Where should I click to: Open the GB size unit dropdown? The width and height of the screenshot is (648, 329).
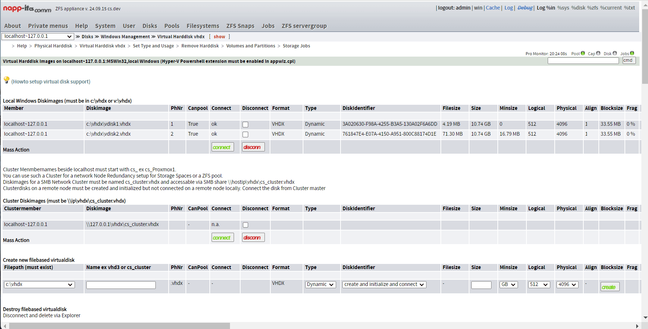(508, 285)
